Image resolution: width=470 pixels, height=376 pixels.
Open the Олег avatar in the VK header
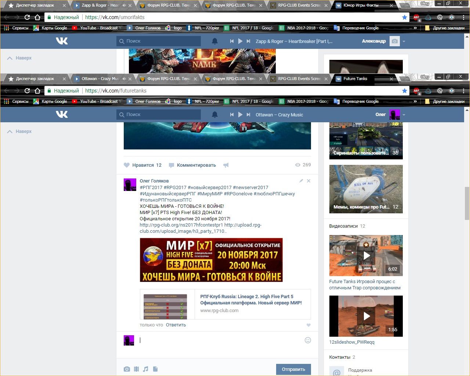tap(395, 115)
